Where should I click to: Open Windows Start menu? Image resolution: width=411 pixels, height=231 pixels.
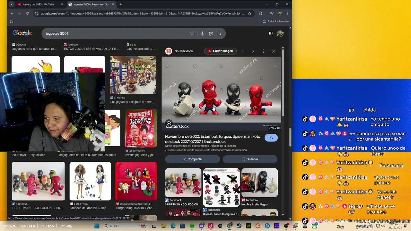pos(97,226)
